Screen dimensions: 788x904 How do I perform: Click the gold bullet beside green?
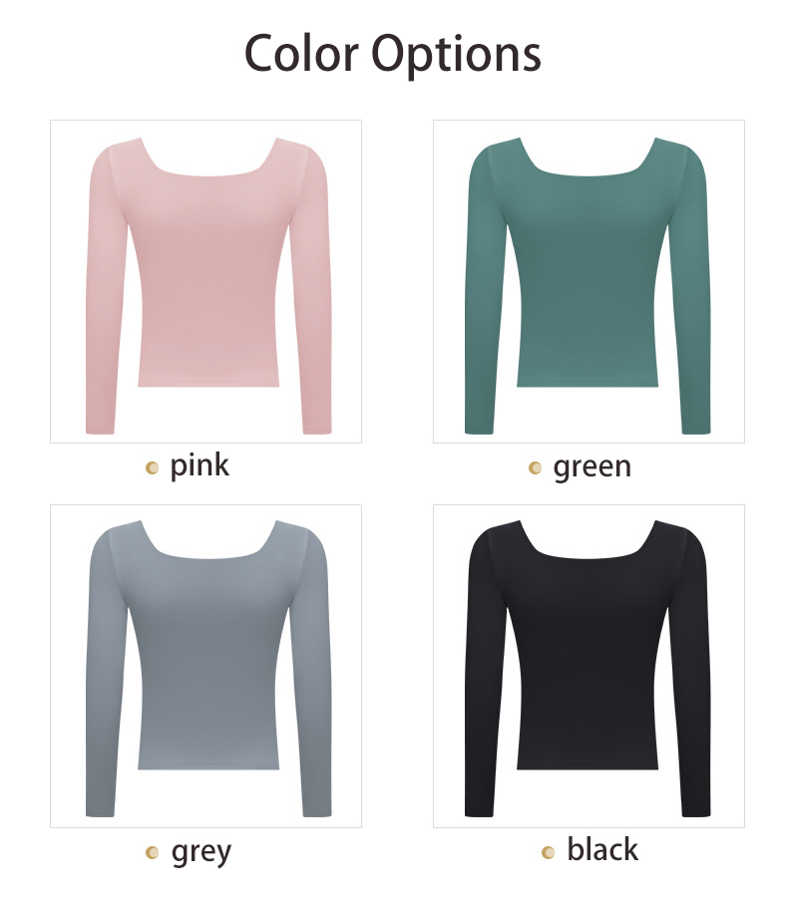[536, 467]
